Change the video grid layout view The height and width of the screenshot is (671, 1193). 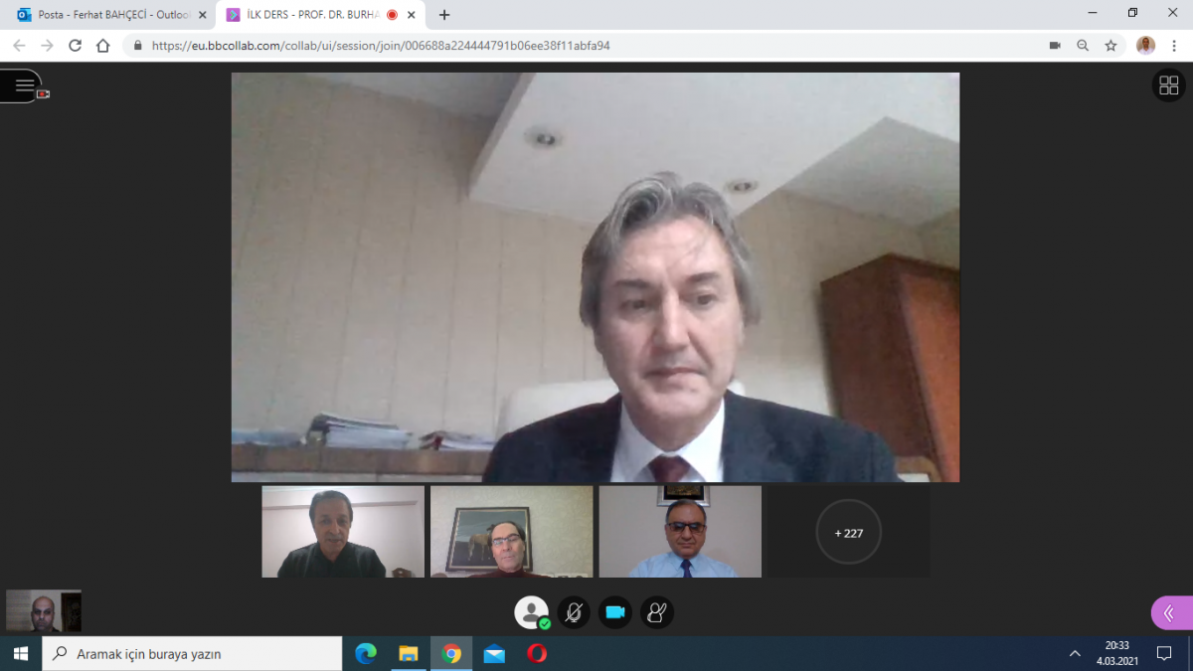(x=1169, y=85)
